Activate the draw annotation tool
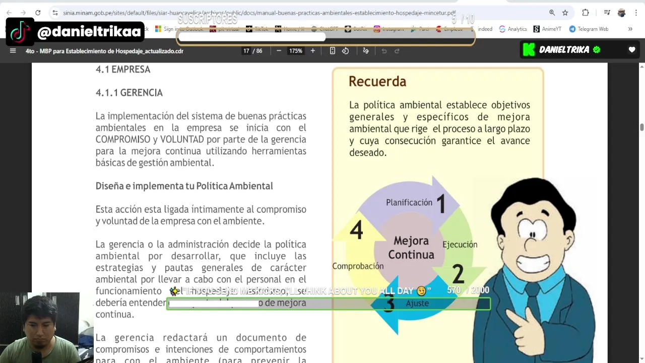The height and width of the screenshot is (363, 645). [x=366, y=51]
